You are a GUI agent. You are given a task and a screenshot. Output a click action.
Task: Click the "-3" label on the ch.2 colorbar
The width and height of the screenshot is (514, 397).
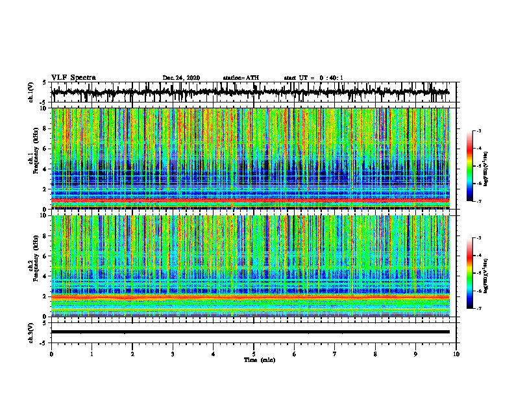point(479,238)
